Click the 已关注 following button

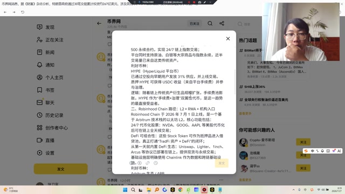tap(195, 24)
